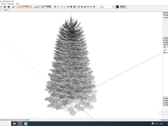The image size is (168, 126).
Task: Click the Show/Hide Shadows icon
Action: 13,7
